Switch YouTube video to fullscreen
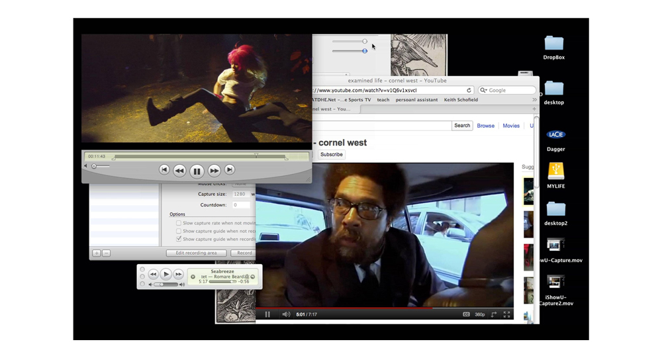Image resolution: width=662 pixels, height=358 pixels. tap(506, 314)
